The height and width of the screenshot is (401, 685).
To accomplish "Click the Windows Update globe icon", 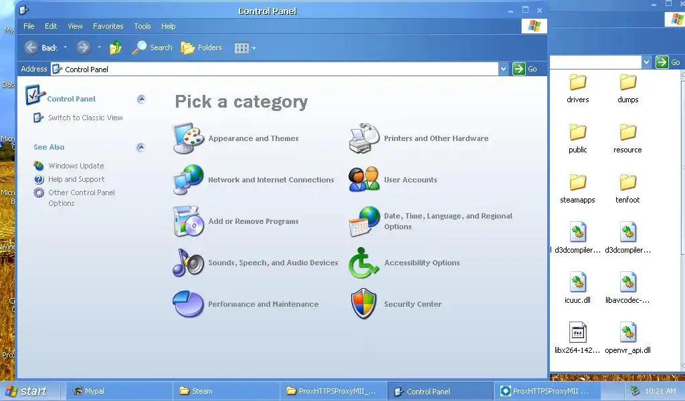I will point(39,166).
